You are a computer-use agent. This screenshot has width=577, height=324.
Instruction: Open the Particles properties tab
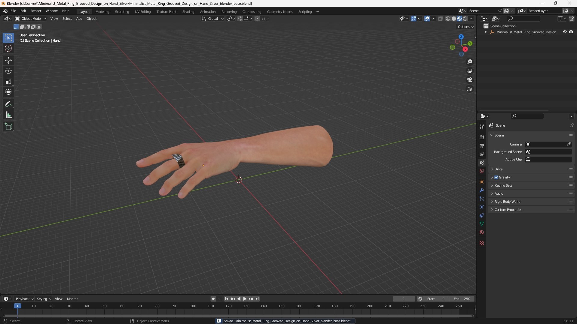[x=482, y=199]
